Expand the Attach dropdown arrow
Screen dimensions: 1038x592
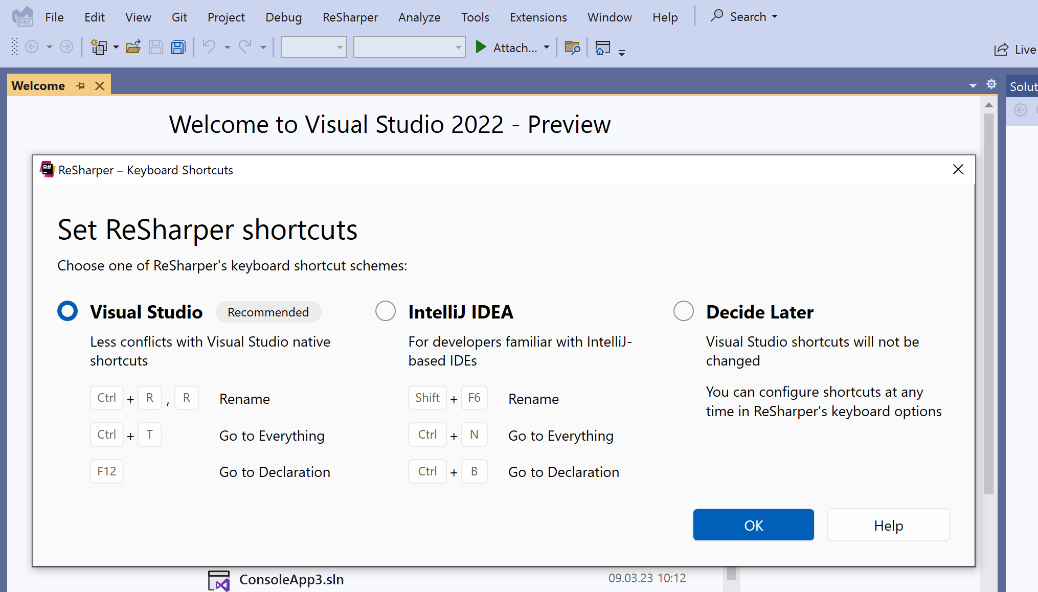(547, 48)
